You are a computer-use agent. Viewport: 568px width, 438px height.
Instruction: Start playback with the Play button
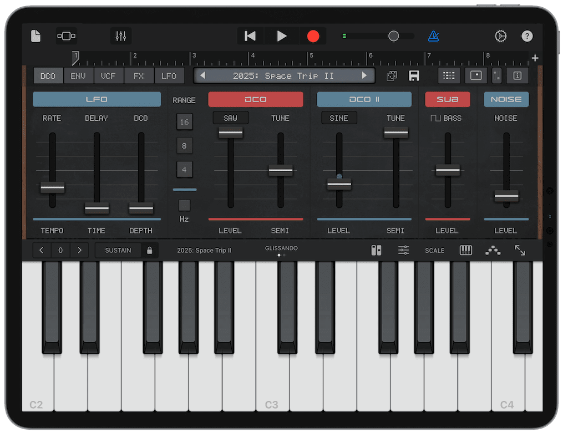(x=281, y=36)
